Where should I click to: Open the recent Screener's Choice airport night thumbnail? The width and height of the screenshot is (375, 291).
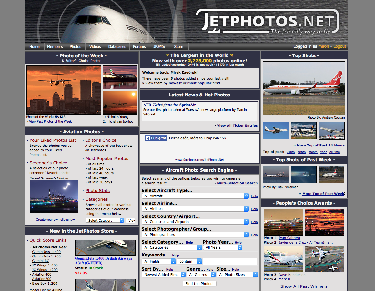[54, 196]
